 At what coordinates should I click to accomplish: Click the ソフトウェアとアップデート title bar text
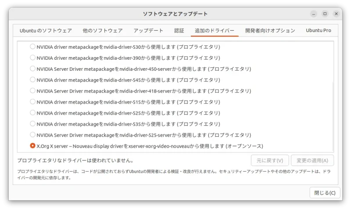(175, 14)
